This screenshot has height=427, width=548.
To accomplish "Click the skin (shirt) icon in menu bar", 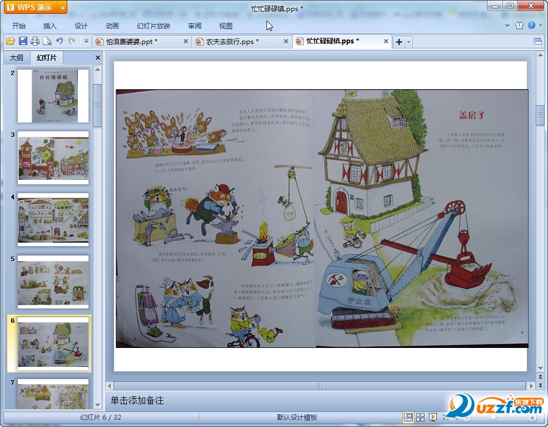I will coord(519,25).
